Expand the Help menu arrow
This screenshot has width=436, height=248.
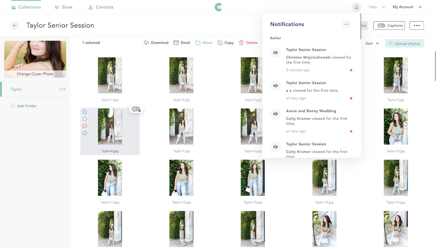click(x=383, y=7)
